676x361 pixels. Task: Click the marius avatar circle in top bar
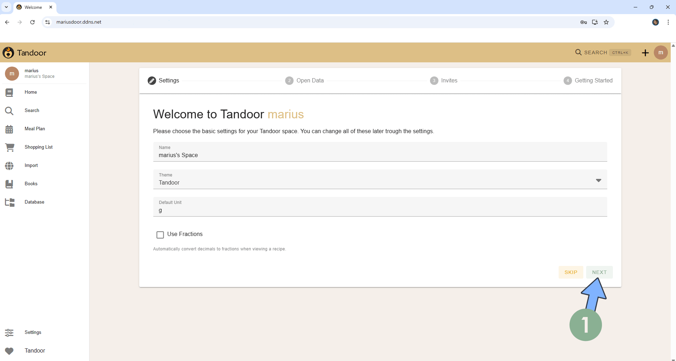point(661,52)
